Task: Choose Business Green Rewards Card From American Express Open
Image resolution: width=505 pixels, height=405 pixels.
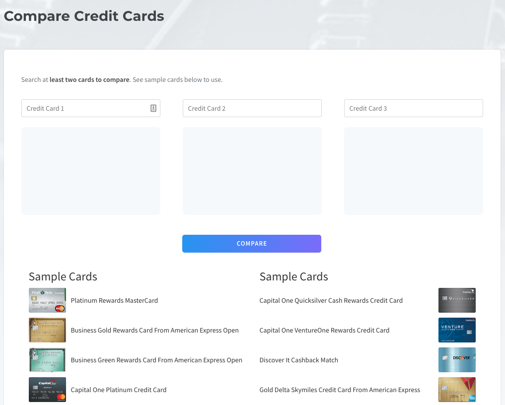Action: 156,360
